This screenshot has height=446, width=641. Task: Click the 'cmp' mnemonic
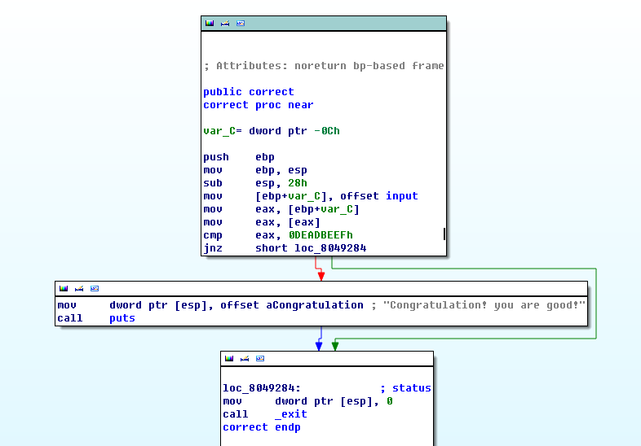(213, 235)
